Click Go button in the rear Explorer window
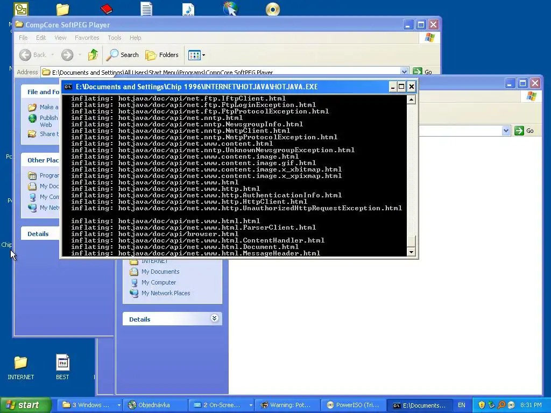The height and width of the screenshot is (413, 551). coord(524,131)
